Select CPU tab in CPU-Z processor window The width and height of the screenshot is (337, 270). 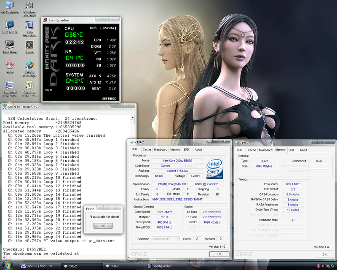pyautogui.click(x=134, y=149)
